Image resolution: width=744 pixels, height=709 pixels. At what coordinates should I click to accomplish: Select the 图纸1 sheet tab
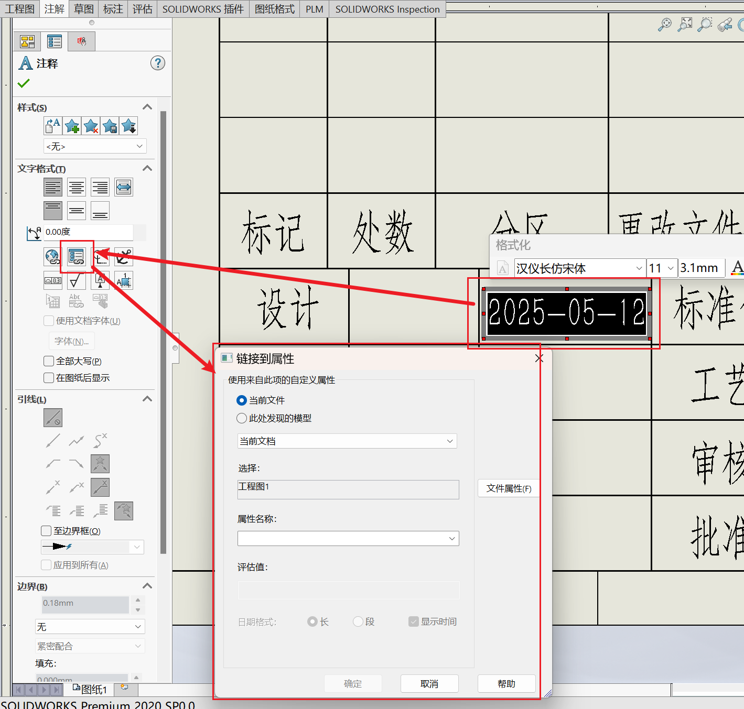[x=90, y=689]
